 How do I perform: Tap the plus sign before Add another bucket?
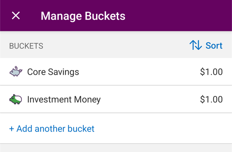tap(12, 129)
